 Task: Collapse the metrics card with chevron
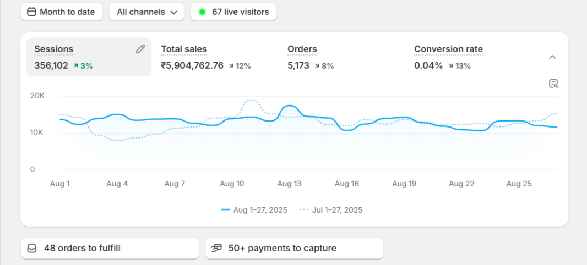552,57
